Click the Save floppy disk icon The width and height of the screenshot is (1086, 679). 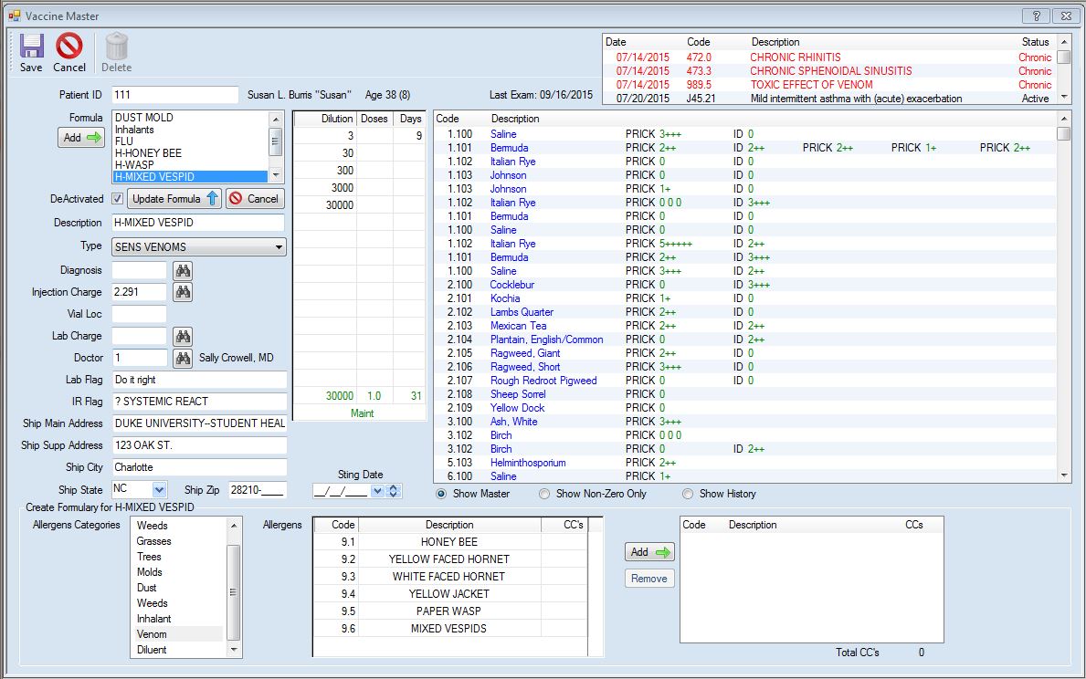(31, 47)
